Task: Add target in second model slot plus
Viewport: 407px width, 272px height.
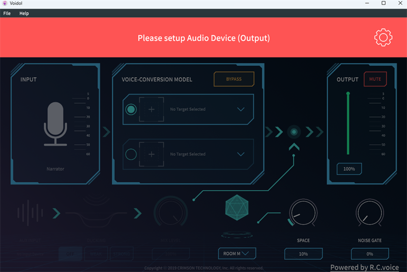Action: [151, 154]
